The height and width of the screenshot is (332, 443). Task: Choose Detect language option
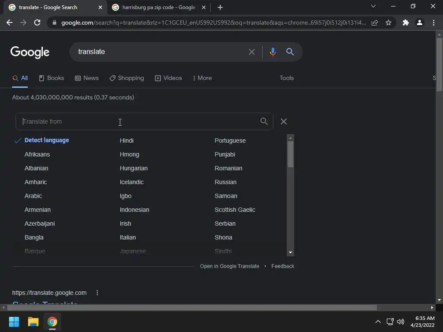pyautogui.click(x=47, y=140)
